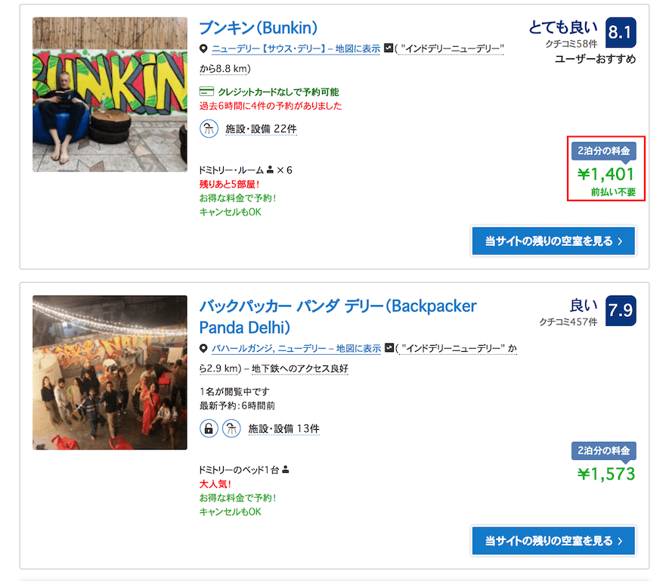Show the Paharganj location on the map
669x581 pixels.
pos(296,348)
